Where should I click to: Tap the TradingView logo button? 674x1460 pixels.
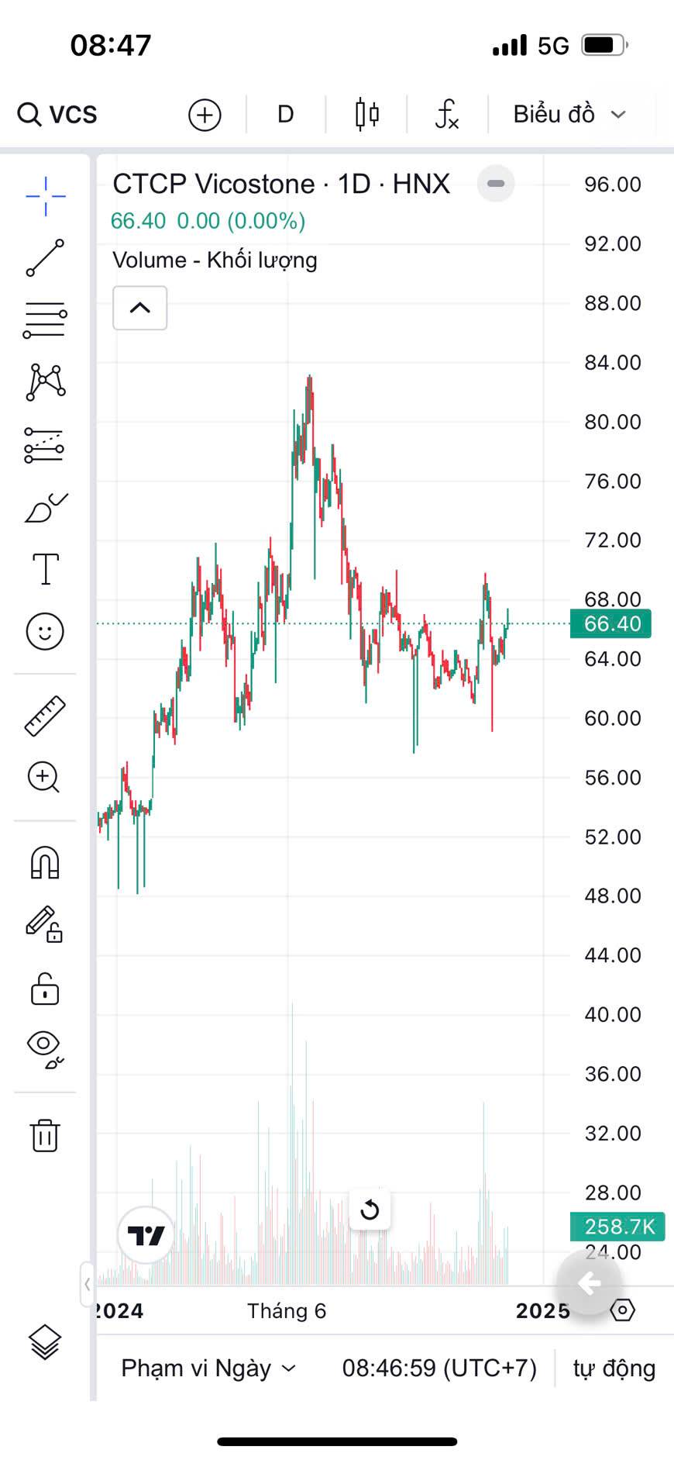[146, 1235]
